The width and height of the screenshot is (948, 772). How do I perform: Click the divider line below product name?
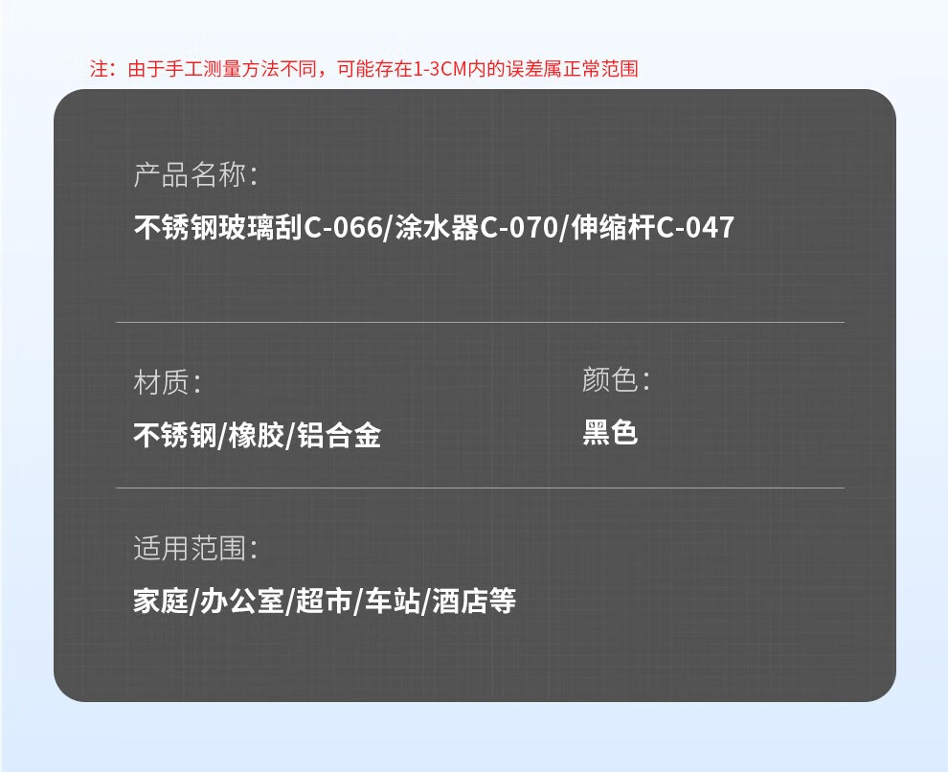pos(480,323)
